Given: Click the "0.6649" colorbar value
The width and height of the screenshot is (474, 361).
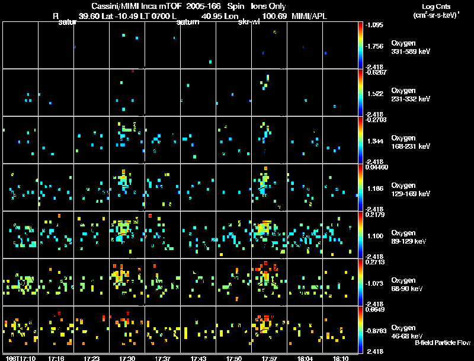Looking at the screenshot, I should coord(375,309).
